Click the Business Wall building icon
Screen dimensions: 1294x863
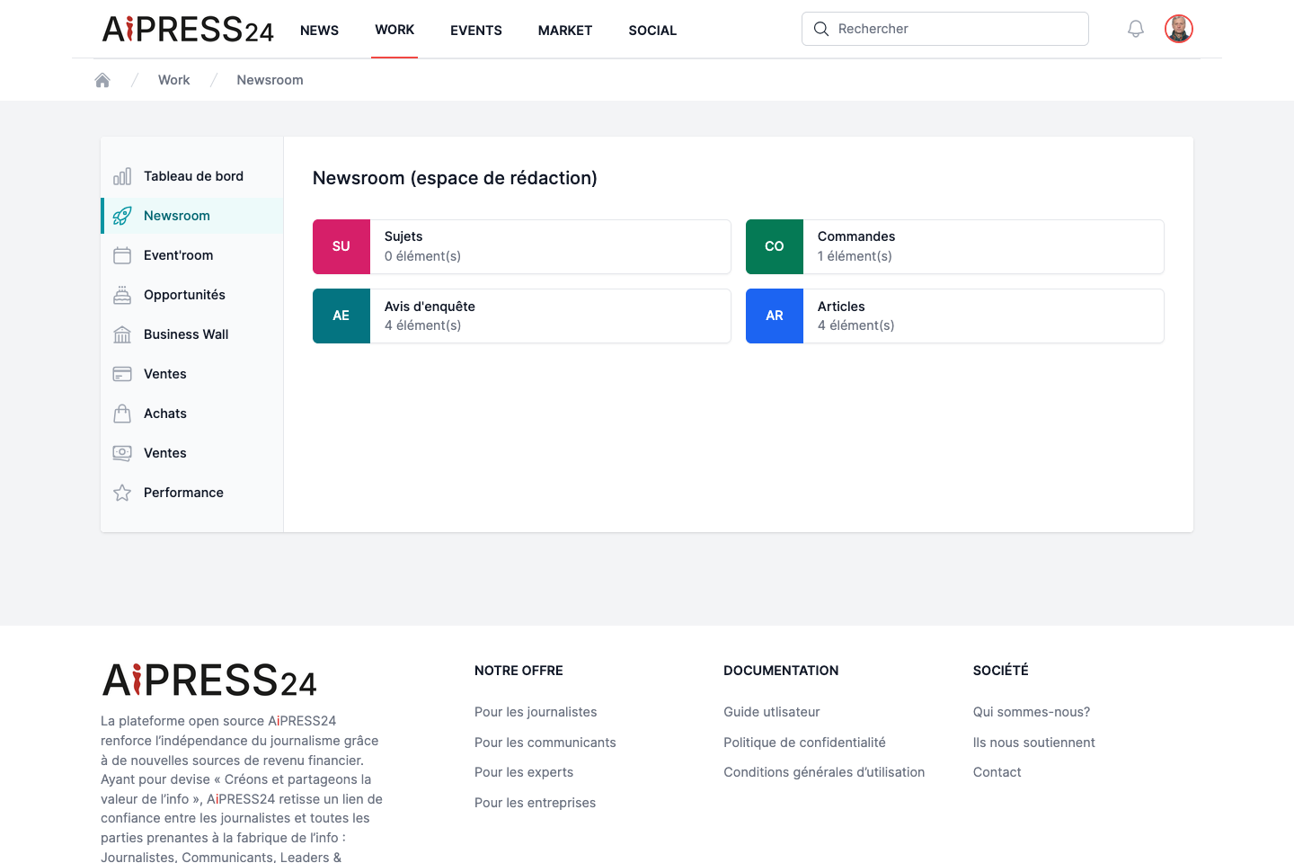tap(122, 334)
